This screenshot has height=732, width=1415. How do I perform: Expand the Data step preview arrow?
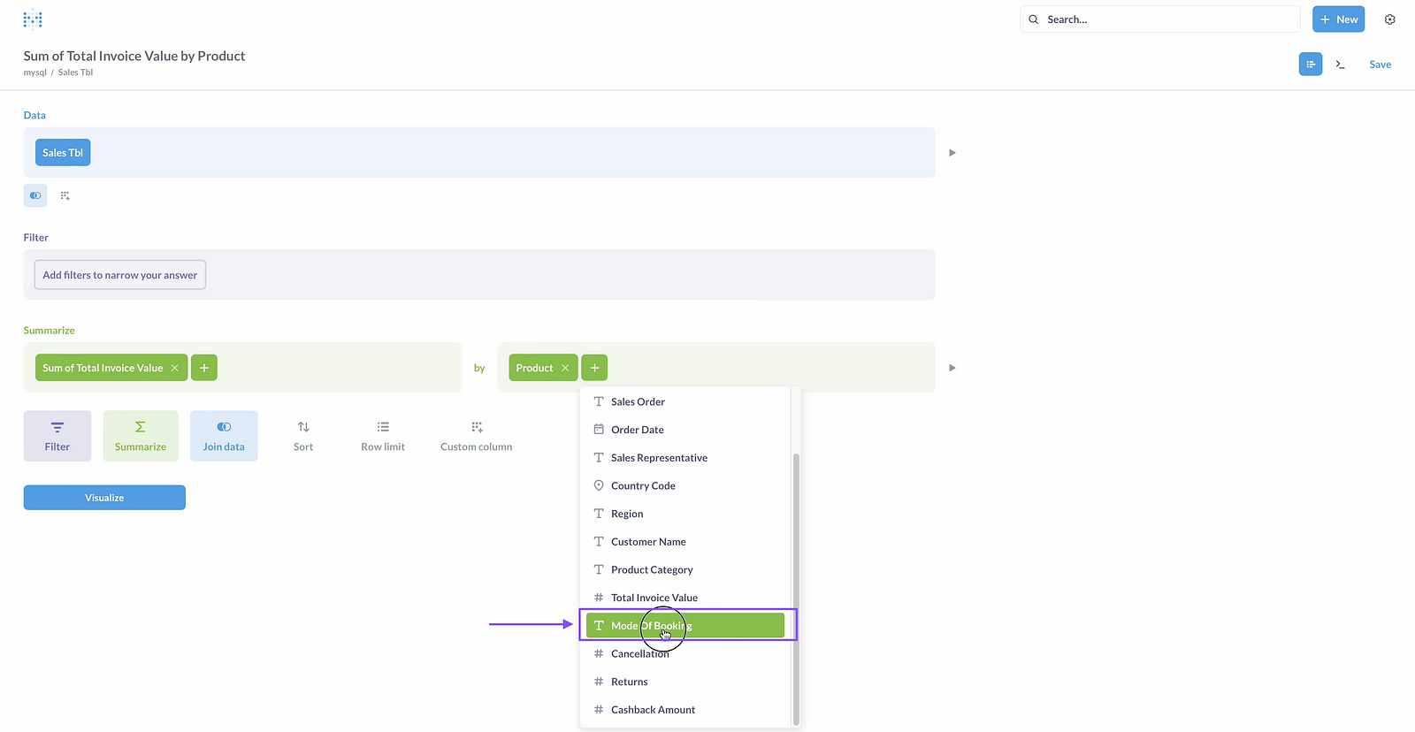pyautogui.click(x=952, y=153)
